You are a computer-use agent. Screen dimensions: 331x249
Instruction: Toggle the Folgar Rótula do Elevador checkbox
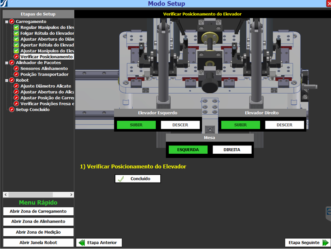pyautogui.click(x=16, y=34)
